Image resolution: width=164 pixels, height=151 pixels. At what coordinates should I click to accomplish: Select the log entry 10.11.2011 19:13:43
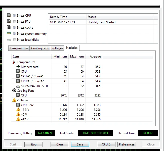(62, 22)
